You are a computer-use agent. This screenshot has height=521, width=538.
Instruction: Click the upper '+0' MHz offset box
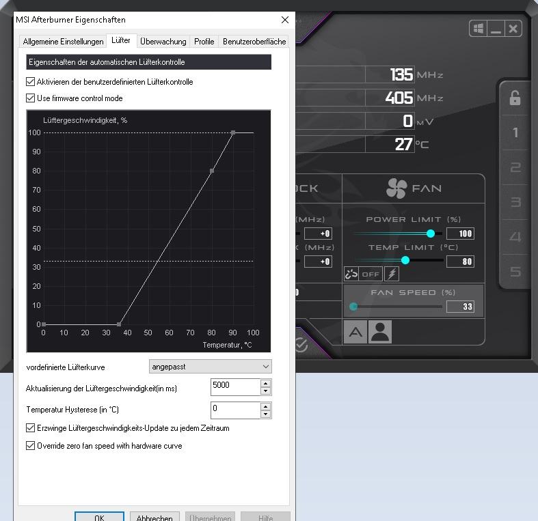point(318,234)
